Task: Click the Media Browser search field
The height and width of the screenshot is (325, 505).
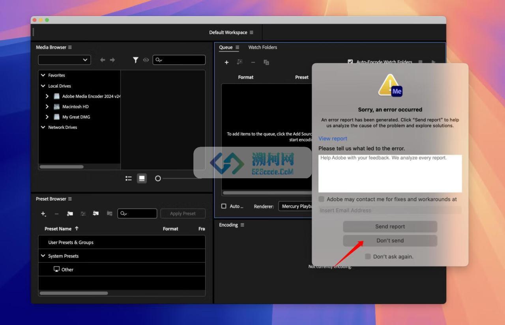Action: [179, 60]
